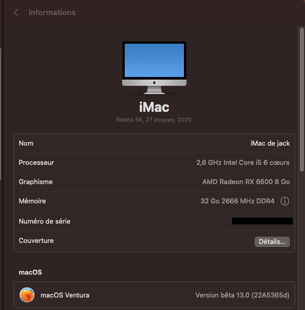
Task: Click '32 Go 2666 MHz DDR4' value
Action: tap(237, 201)
